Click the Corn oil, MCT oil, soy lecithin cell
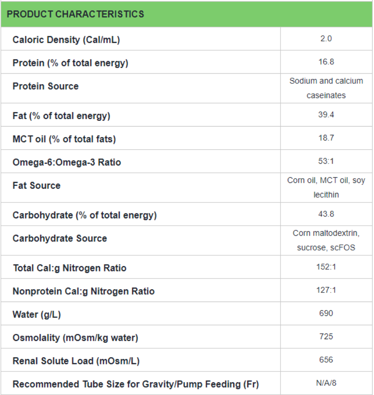Viewport: 374px width, 395px height. click(x=326, y=188)
